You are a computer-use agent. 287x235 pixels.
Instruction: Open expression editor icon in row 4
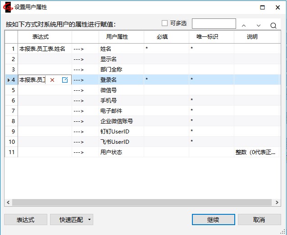65,80
